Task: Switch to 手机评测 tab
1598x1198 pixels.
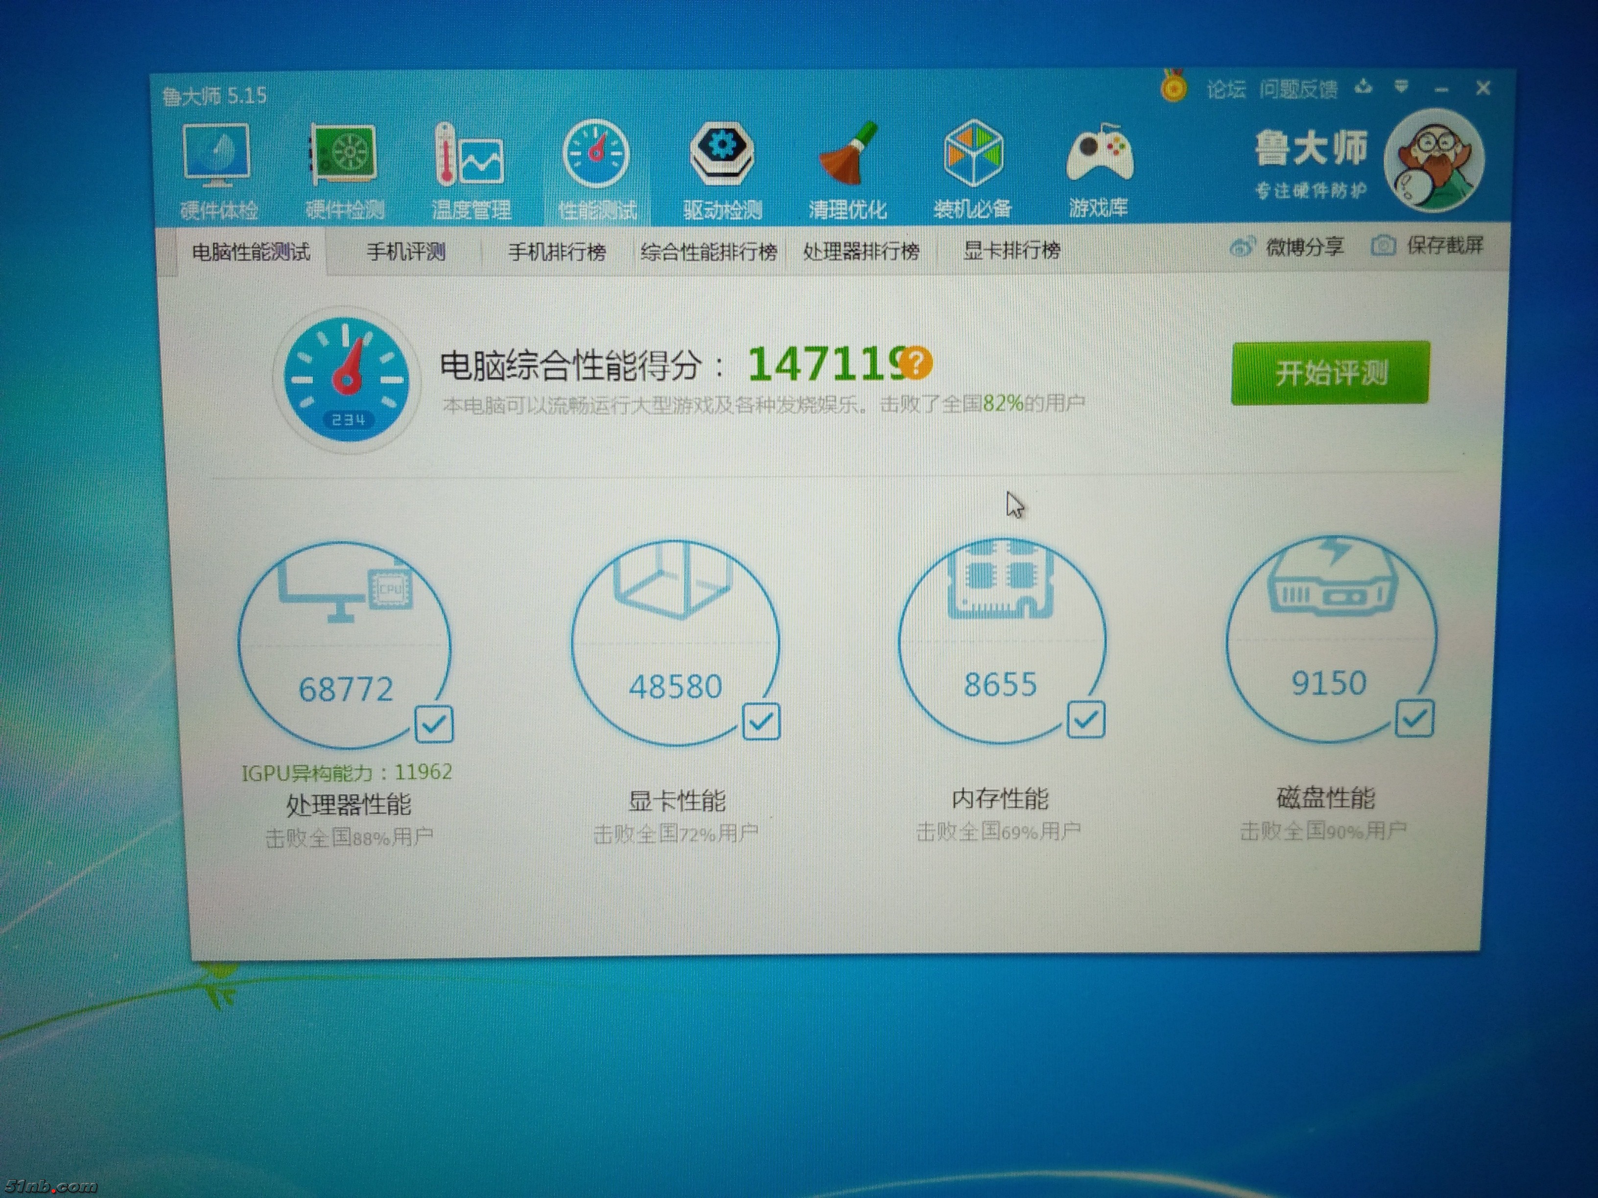Action: pyautogui.click(x=405, y=252)
